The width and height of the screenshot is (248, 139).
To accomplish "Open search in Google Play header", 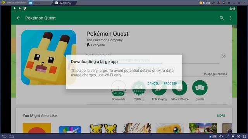I will [222, 18].
